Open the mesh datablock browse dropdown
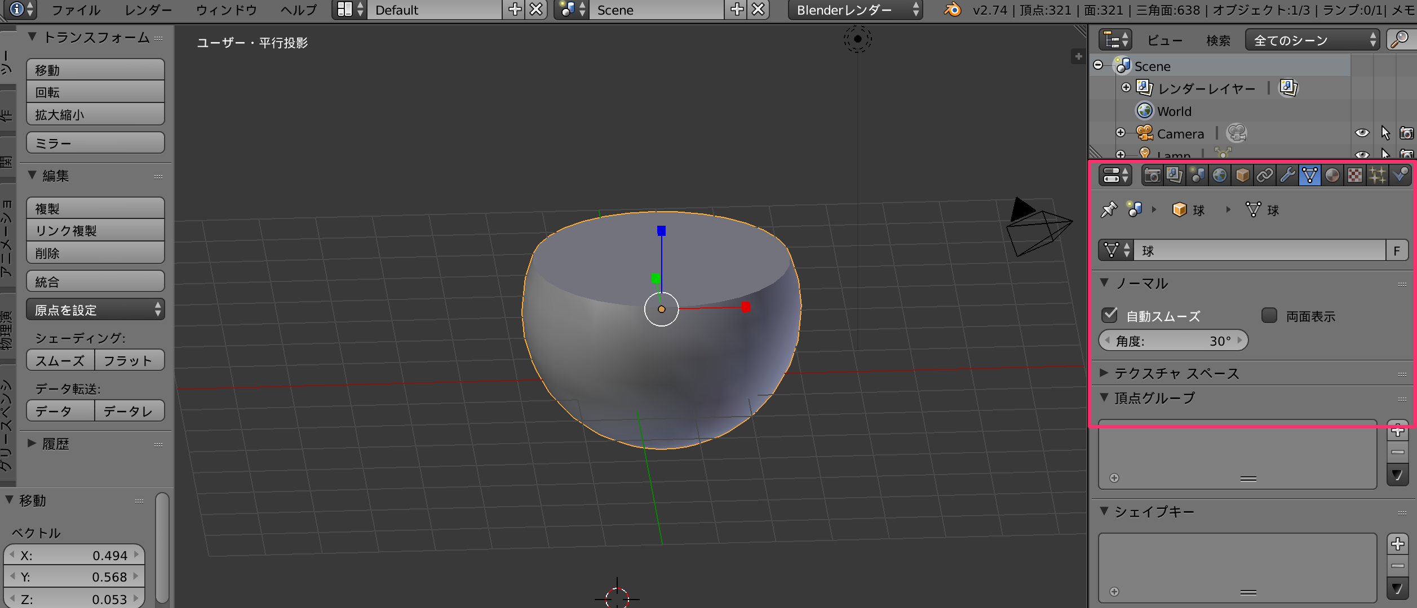 coord(1116,251)
